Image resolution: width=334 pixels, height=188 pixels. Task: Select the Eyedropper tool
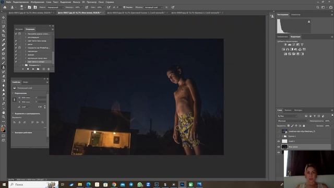[x=4, y=40]
